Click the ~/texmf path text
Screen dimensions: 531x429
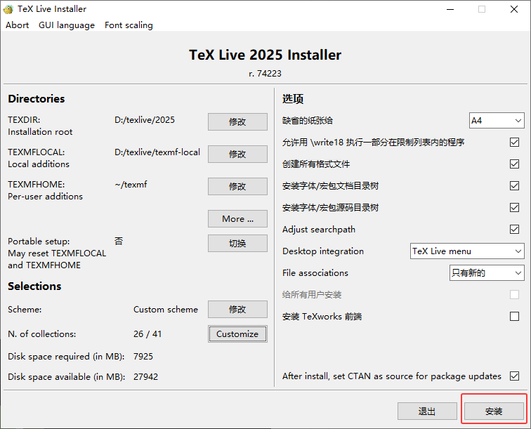(131, 185)
